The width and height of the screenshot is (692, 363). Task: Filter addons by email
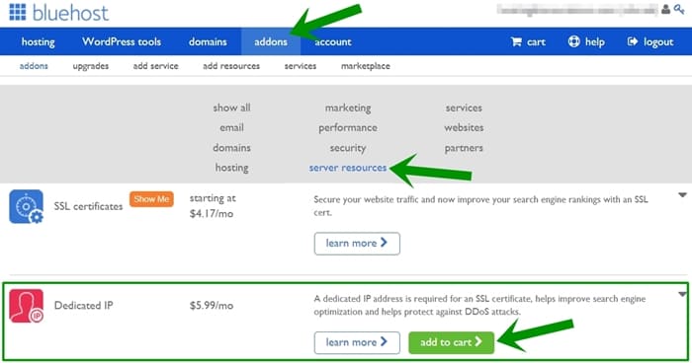231,128
